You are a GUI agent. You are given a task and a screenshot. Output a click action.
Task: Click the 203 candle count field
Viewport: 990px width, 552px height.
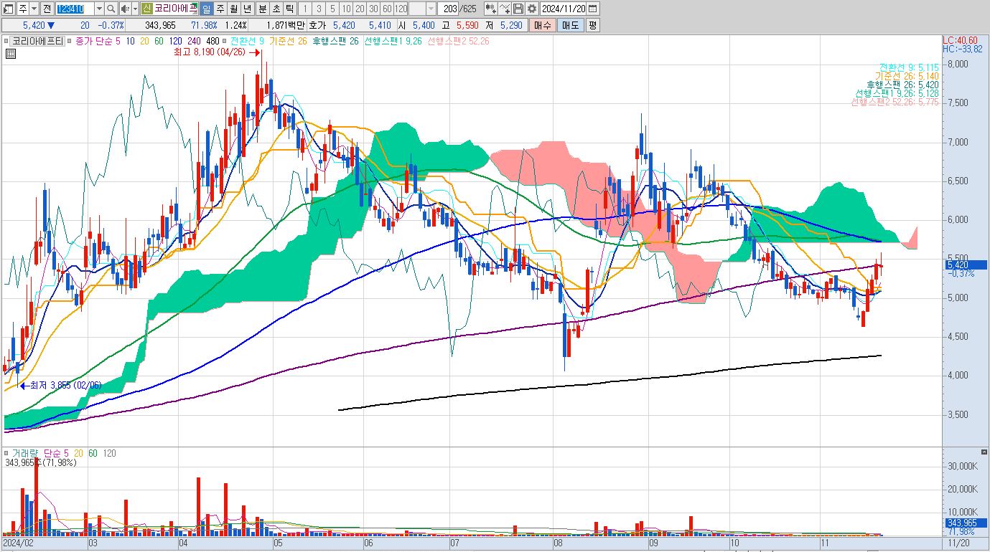[448, 9]
